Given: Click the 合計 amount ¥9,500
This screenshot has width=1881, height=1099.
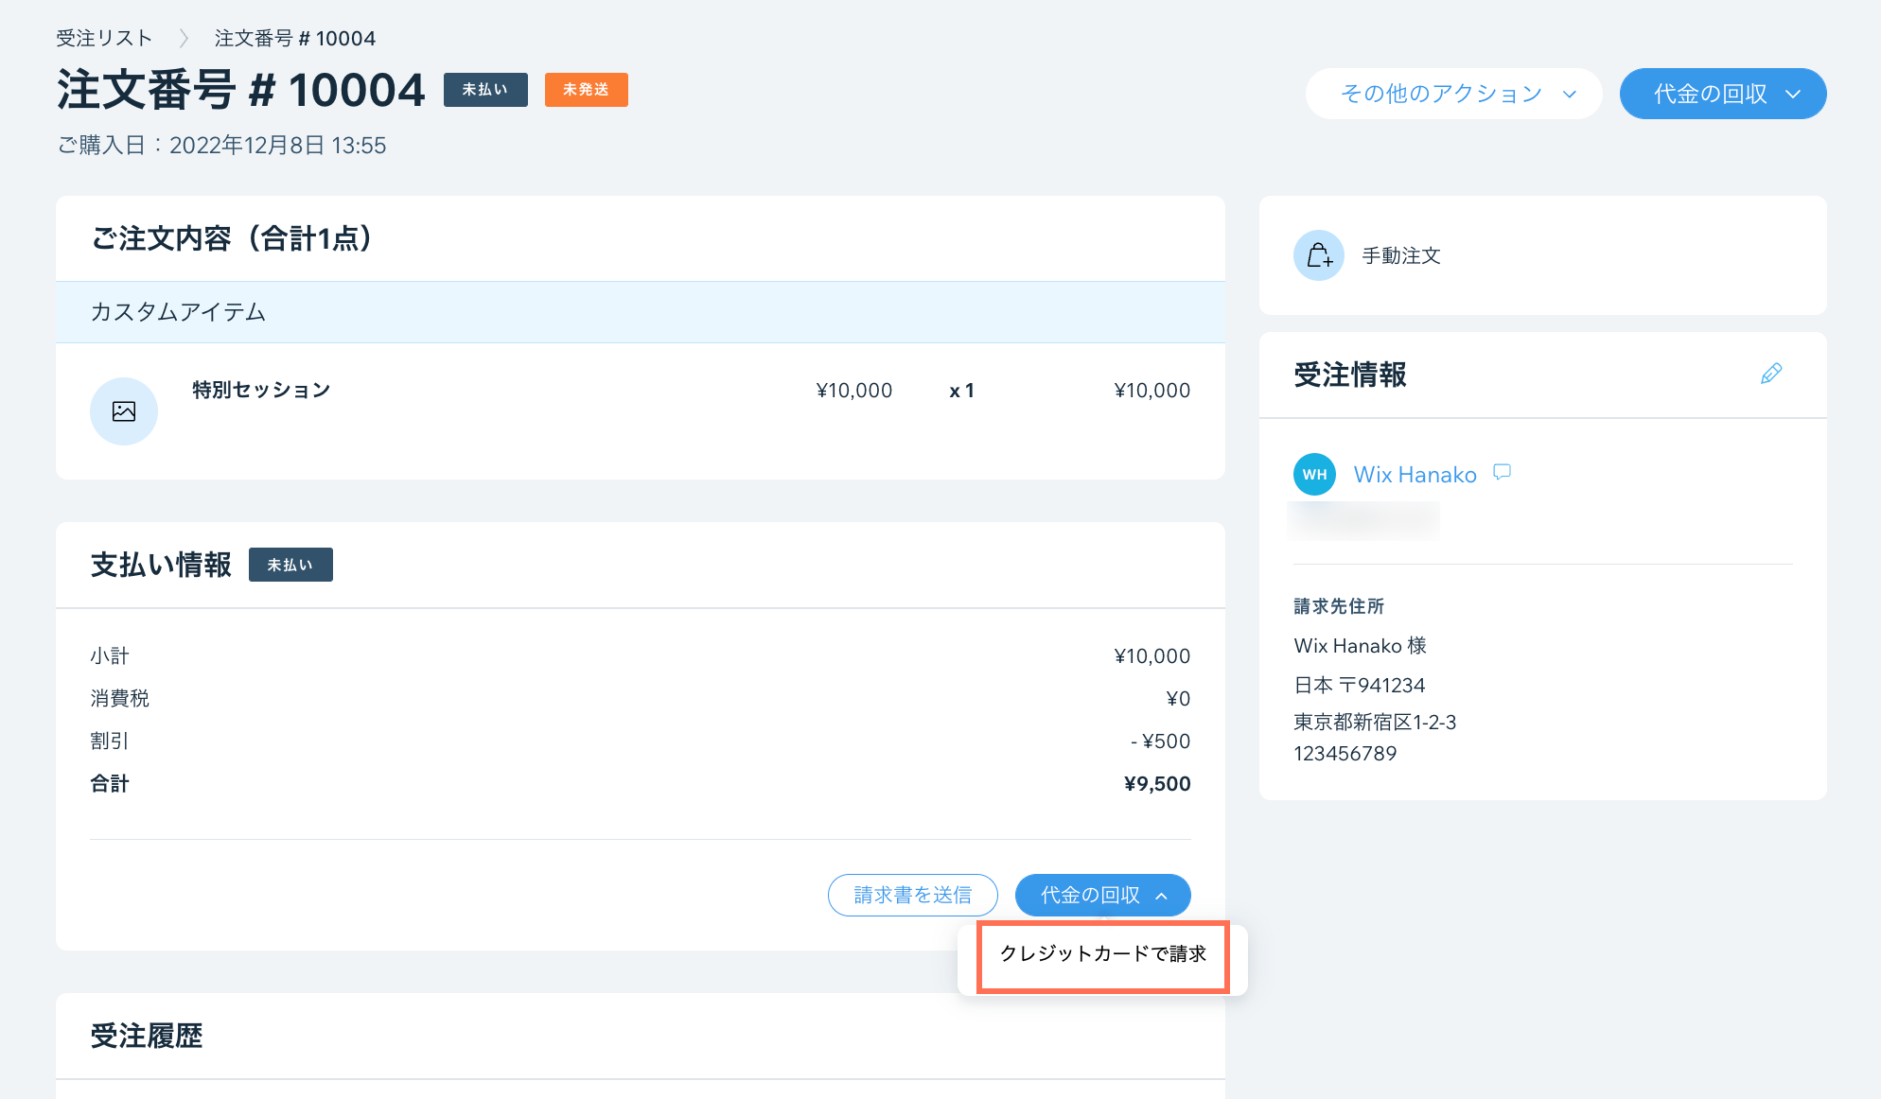Looking at the screenshot, I should (1157, 783).
